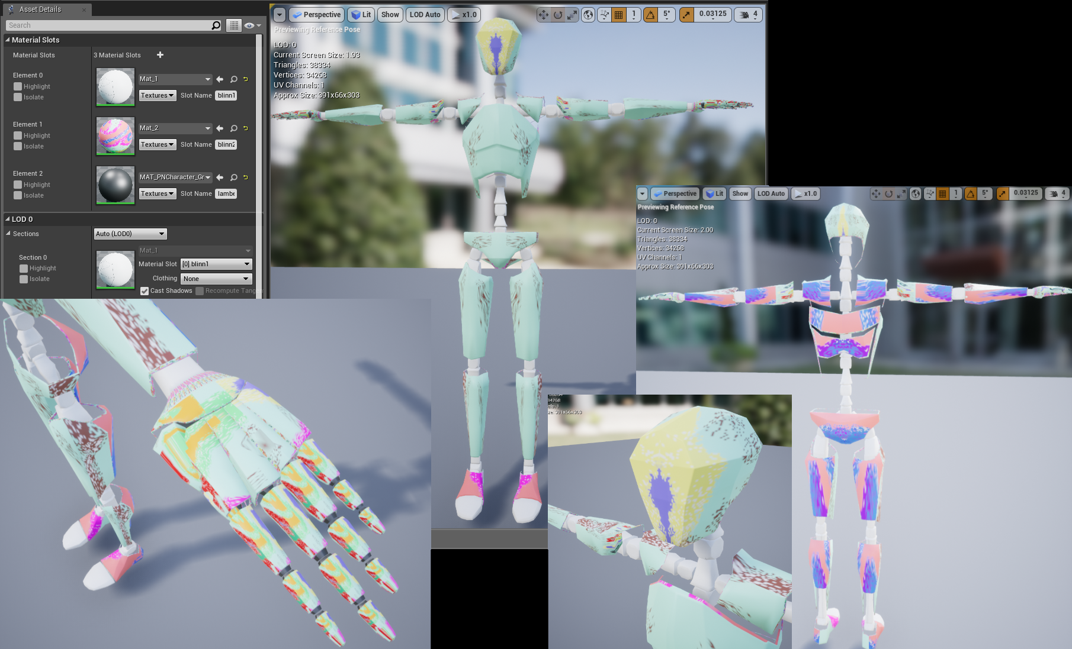Click the Mat_2 colorful sphere thumbnail
1072x649 pixels.
tap(115, 136)
